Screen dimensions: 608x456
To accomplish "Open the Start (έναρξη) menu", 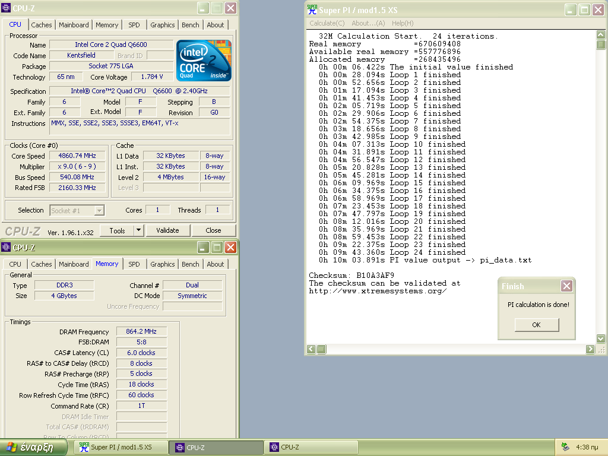I will pos(33,448).
